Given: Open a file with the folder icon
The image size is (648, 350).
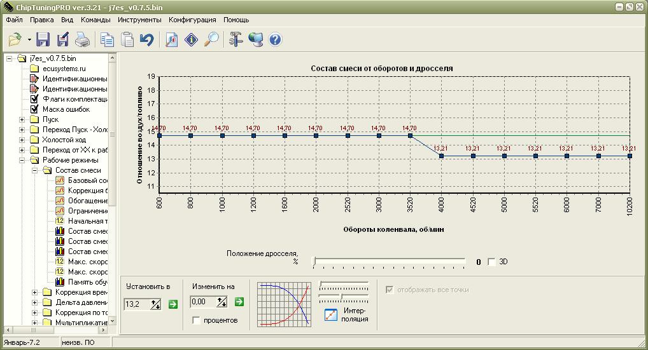Looking at the screenshot, I should (x=15, y=39).
